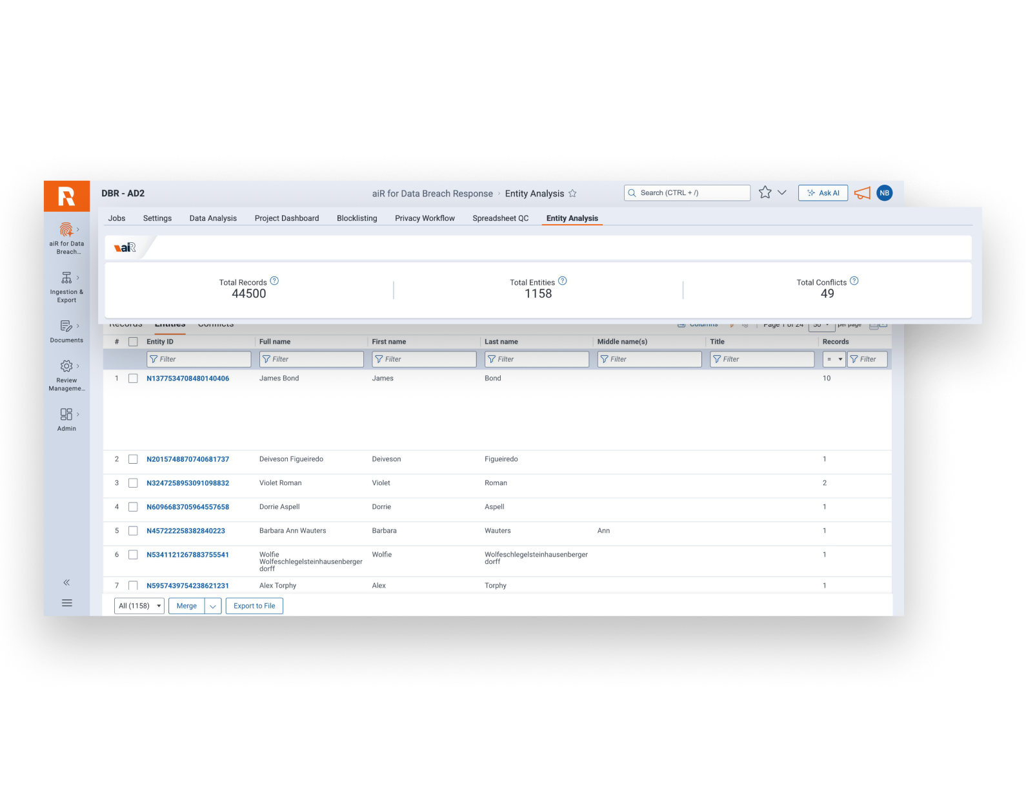Click the Last name filter field

pos(537,359)
